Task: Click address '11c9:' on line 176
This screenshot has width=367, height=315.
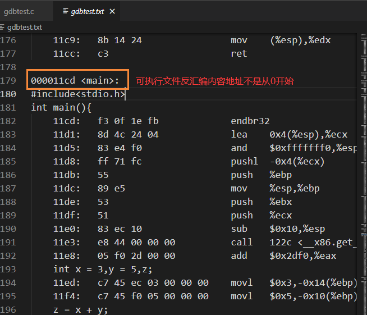Action: coord(67,40)
